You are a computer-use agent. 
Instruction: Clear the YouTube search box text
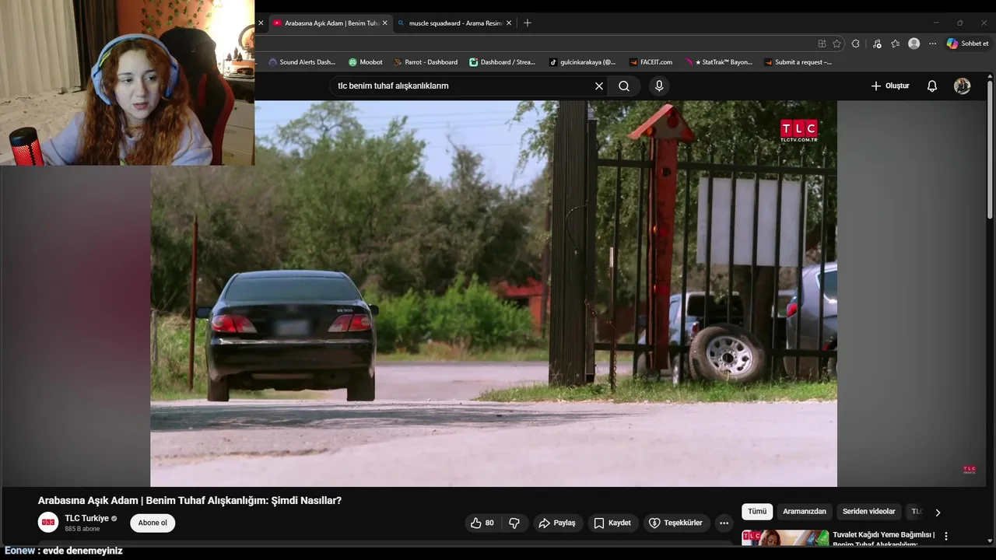599,86
